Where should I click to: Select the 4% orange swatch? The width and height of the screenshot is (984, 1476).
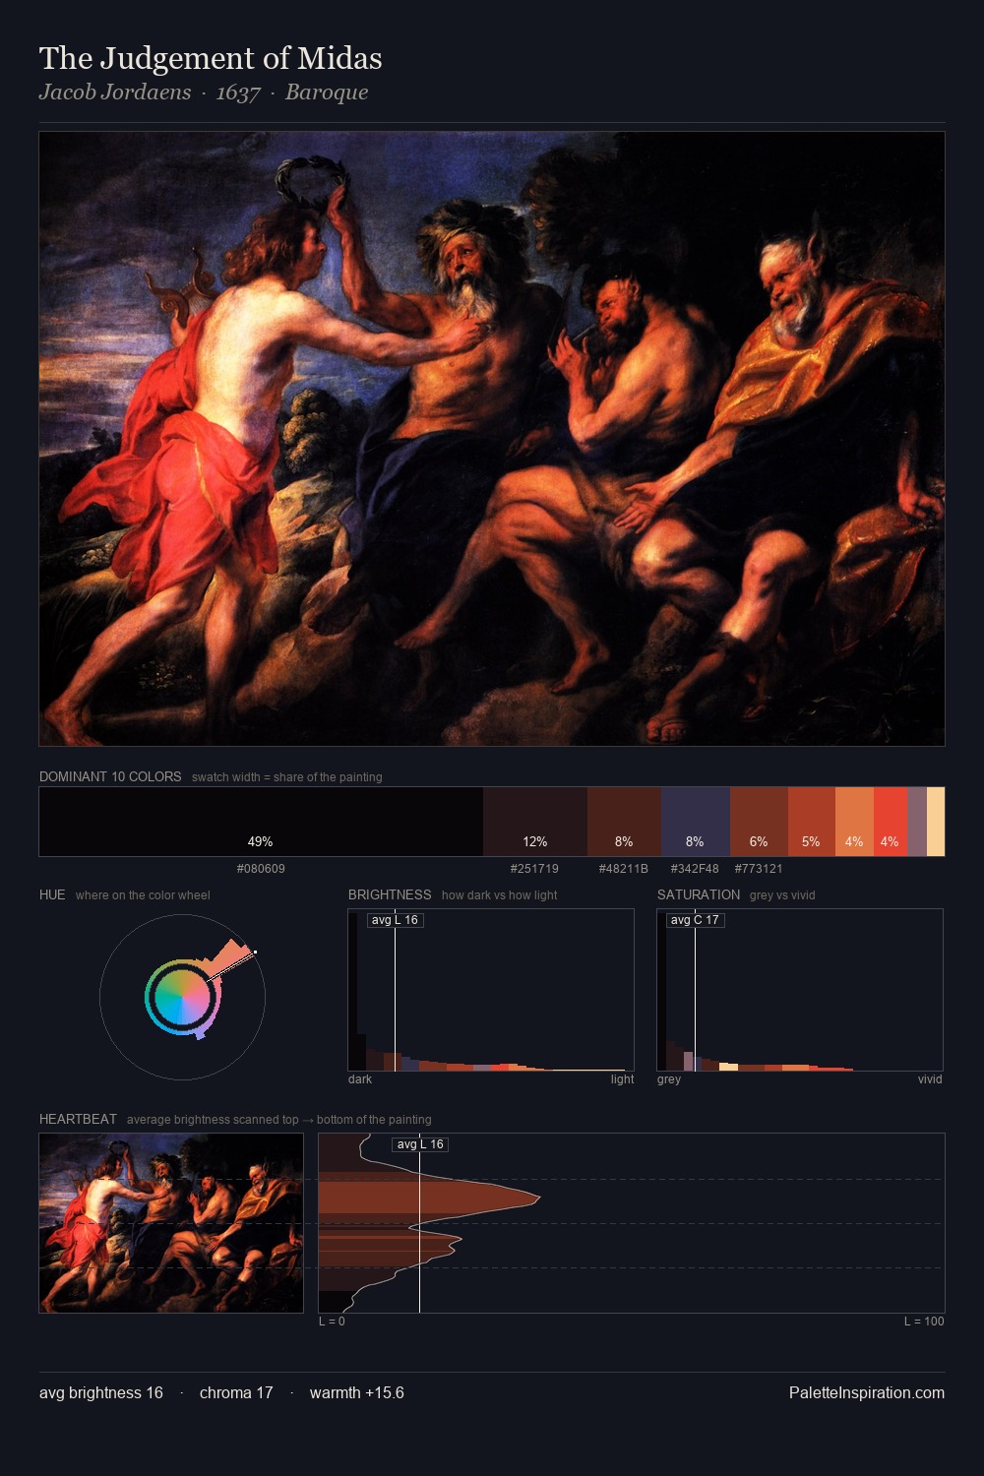coord(854,822)
